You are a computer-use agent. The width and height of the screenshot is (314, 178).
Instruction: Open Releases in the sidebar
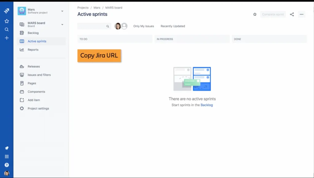pyautogui.click(x=41, y=66)
